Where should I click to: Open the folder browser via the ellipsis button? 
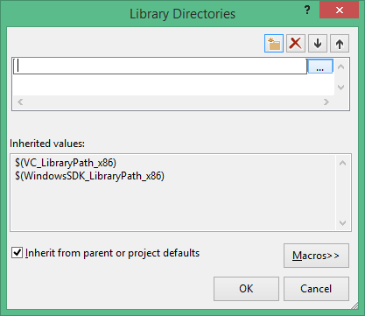click(x=320, y=67)
